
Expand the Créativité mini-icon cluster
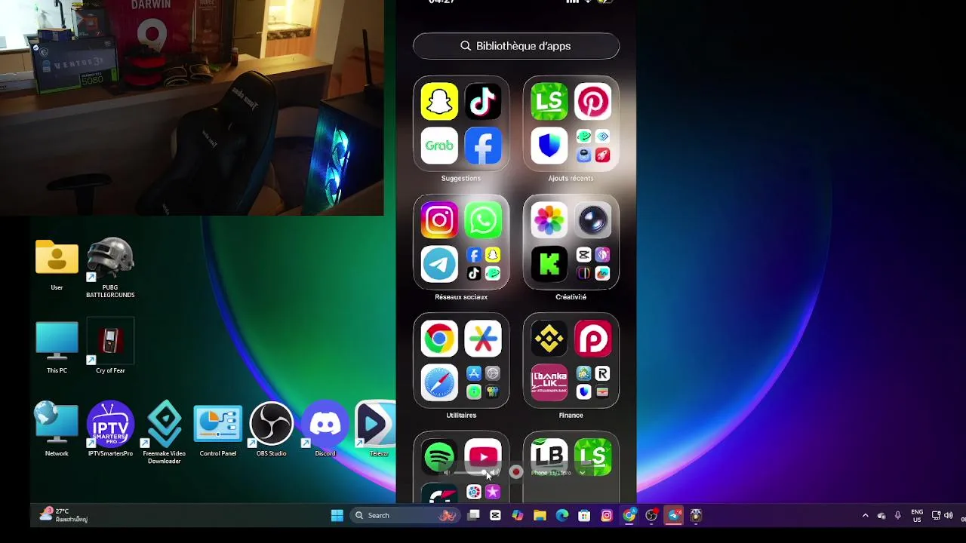593,264
